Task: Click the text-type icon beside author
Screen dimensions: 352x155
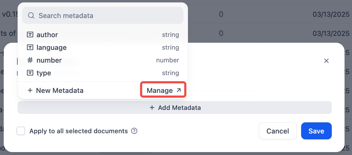Action: [x=30, y=35]
